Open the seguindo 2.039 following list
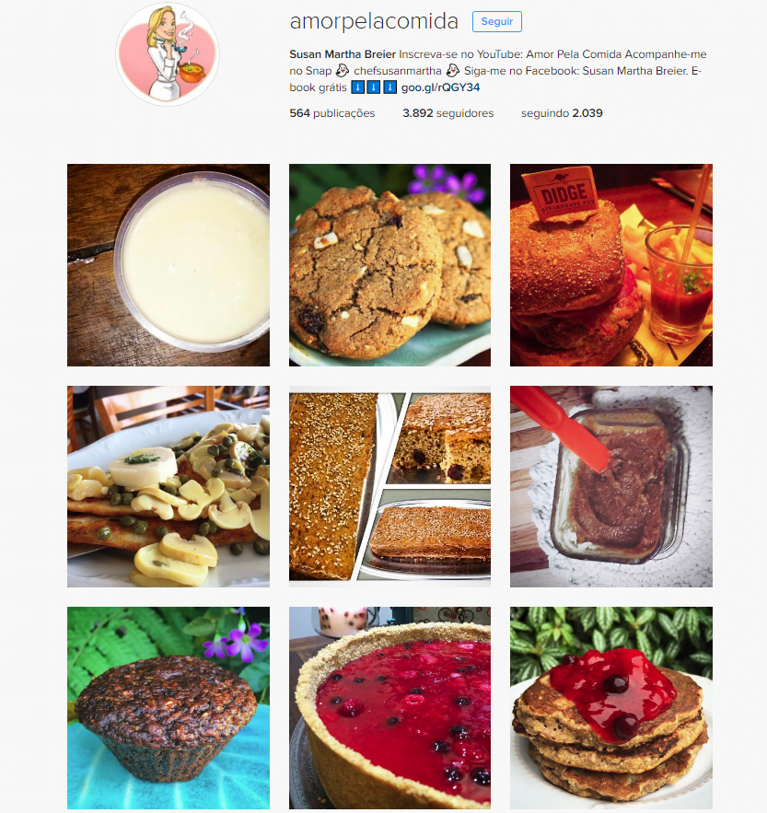Image resolution: width=767 pixels, height=813 pixels. click(562, 113)
